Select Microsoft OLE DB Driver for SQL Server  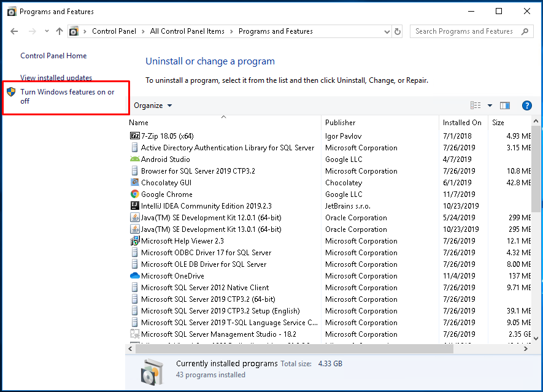204,264
